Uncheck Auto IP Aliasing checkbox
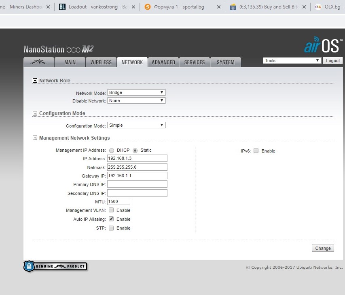Viewport: 345px width, 295px height. pyautogui.click(x=111, y=219)
